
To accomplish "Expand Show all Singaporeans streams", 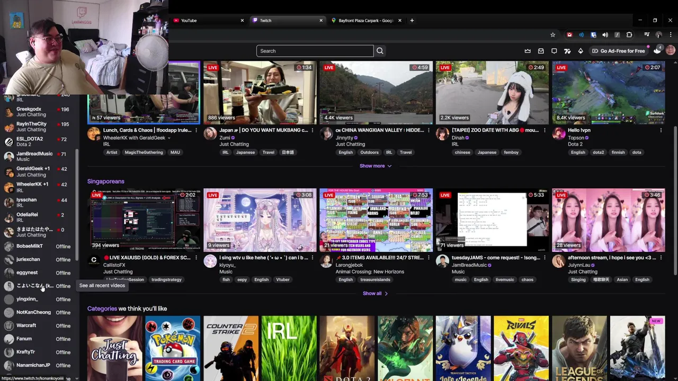I will pos(376,293).
